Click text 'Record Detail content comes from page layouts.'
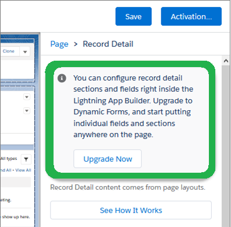 [127, 187]
